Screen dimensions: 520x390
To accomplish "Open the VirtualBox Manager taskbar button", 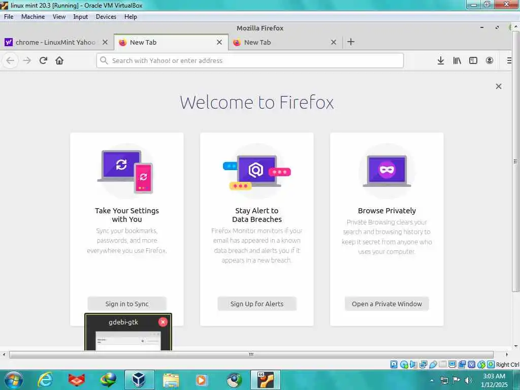I will 139,380.
